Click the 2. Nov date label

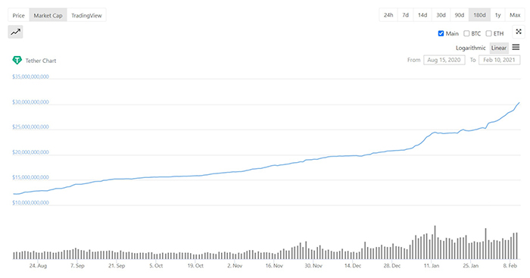click(235, 265)
